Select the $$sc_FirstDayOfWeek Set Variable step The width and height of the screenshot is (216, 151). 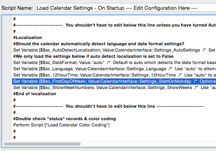point(114,82)
